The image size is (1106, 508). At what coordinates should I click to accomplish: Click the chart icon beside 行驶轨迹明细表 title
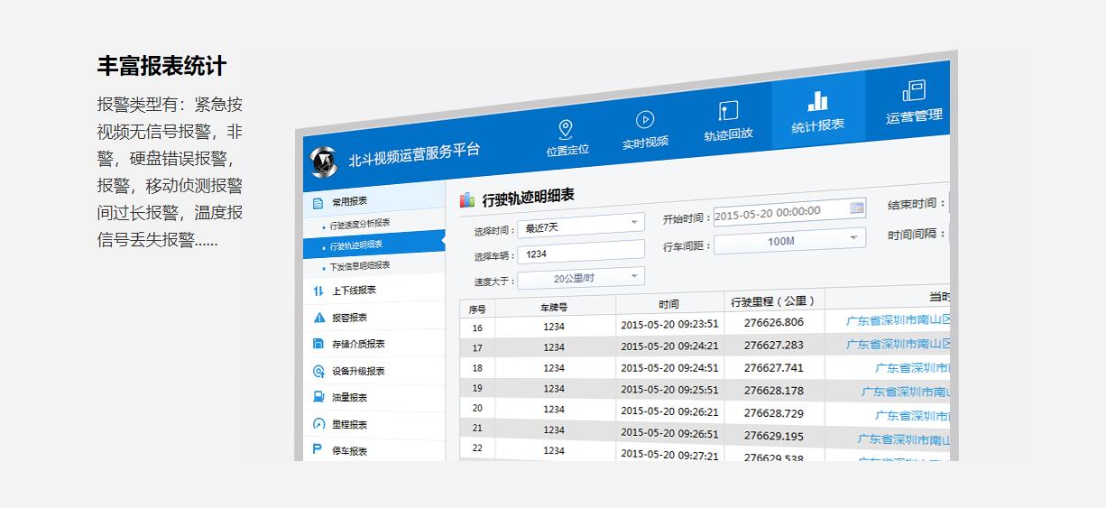click(x=467, y=199)
